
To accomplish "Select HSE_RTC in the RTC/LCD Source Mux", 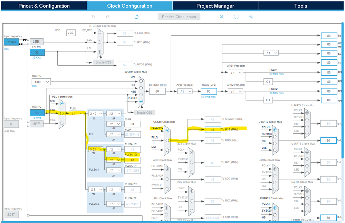I will 100,32.
